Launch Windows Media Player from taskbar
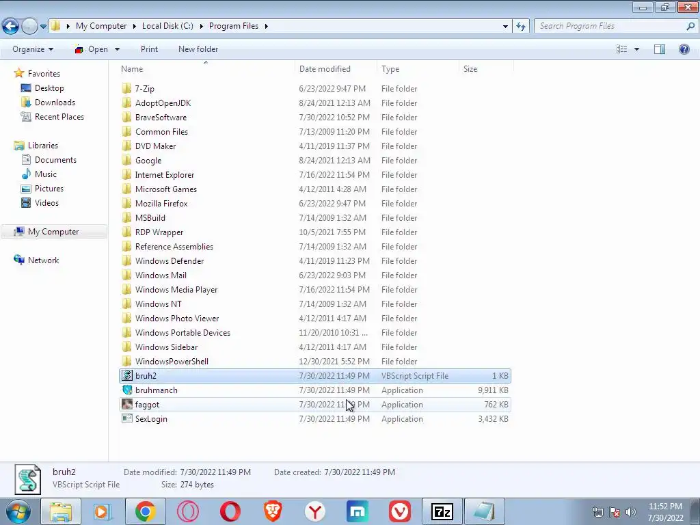Image resolution: width=700 pixels, height=525 pixels. [103, 511]
